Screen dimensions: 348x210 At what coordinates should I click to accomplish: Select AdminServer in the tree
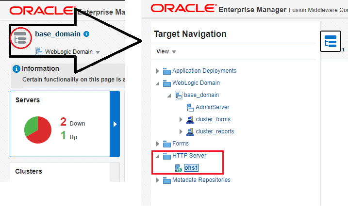pyautogui.click(x=213, y=107)
